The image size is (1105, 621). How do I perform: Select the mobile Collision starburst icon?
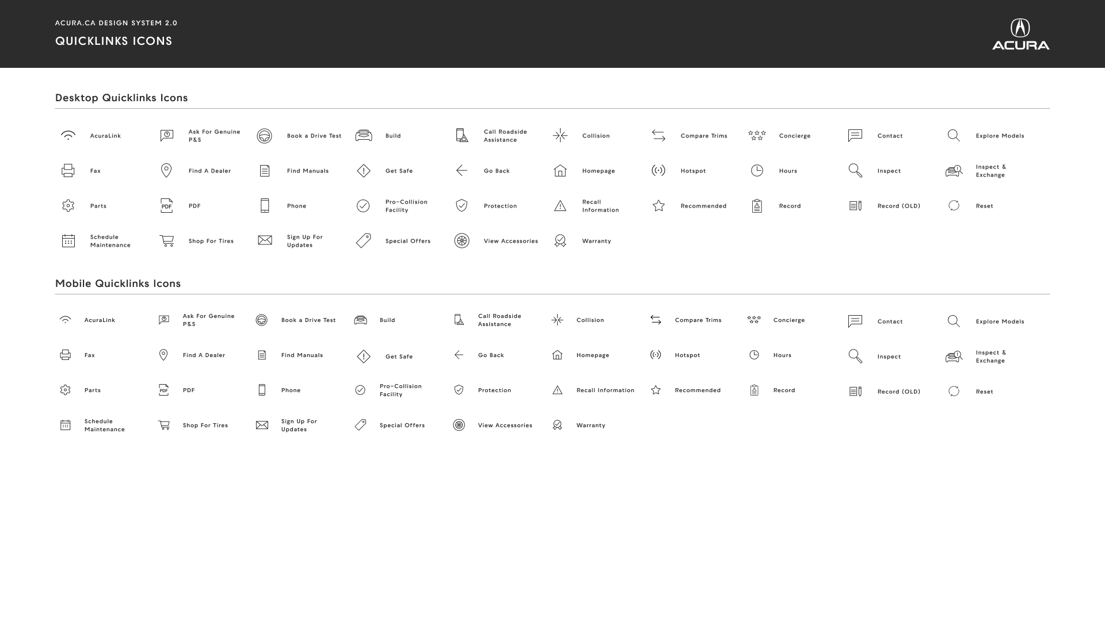point(557,320)
